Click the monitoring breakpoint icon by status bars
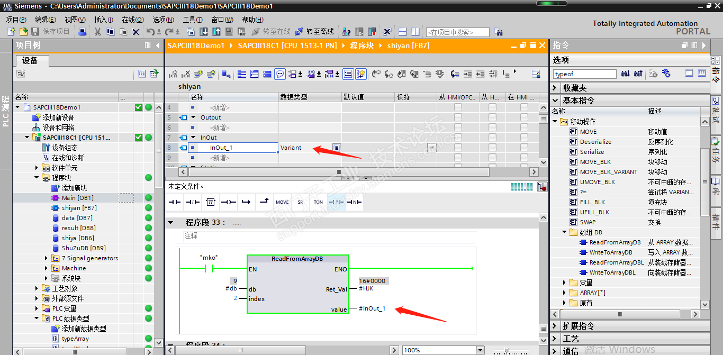Image resolution: width=723 pixels, height=355 pixels. [x=541, y=186]
